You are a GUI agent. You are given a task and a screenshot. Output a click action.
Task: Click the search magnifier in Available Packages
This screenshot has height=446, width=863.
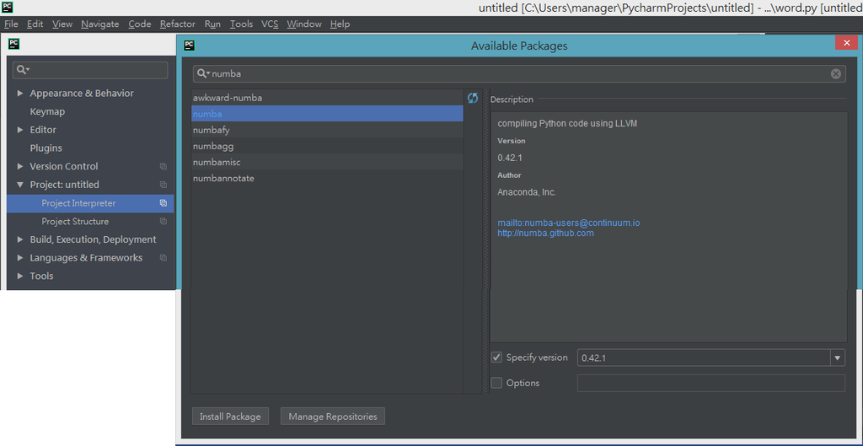pyautogui.click(x=203, y=73)
